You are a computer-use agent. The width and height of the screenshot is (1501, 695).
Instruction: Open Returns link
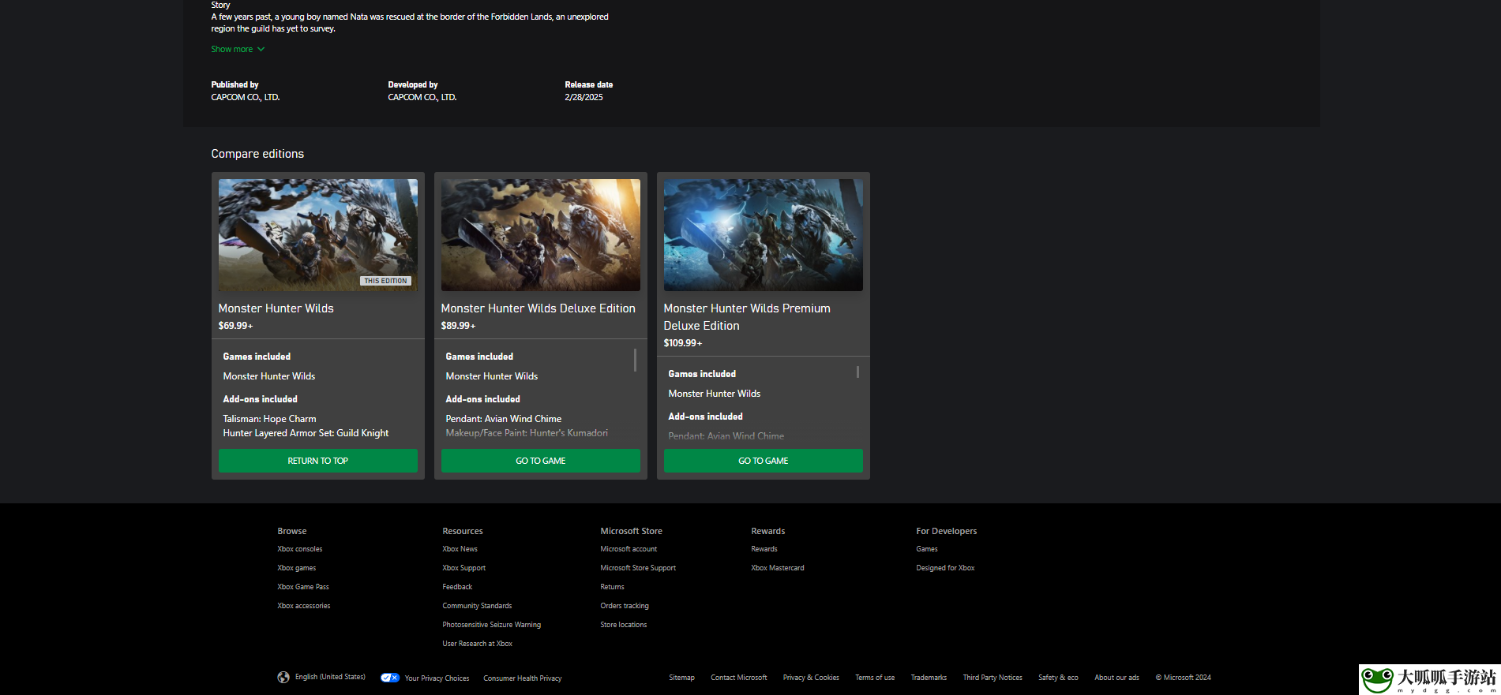(x=612, y=587)
